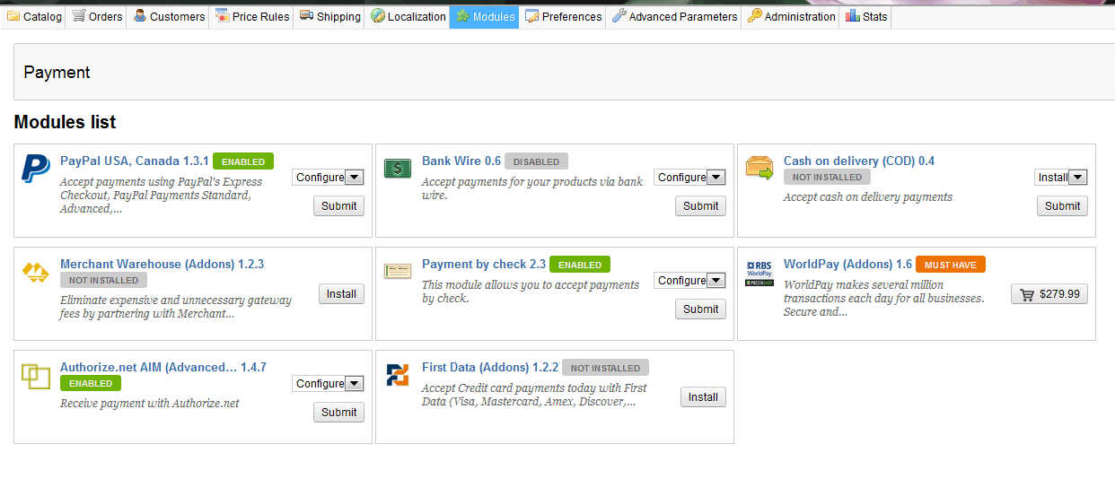1115x479 pixels.
Task: Click the Merchant Warehouse logo icon
Action: click(36, 272)
